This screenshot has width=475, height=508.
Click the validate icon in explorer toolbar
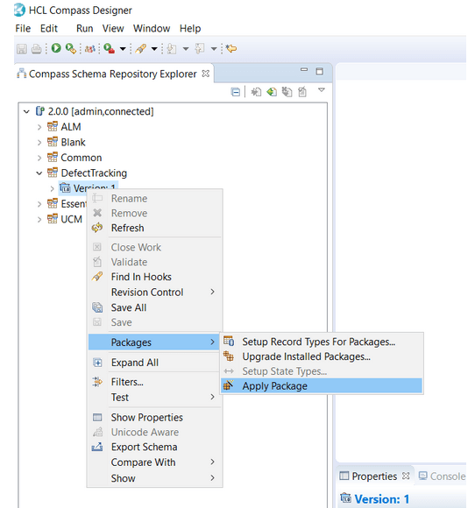pos(302,92)
